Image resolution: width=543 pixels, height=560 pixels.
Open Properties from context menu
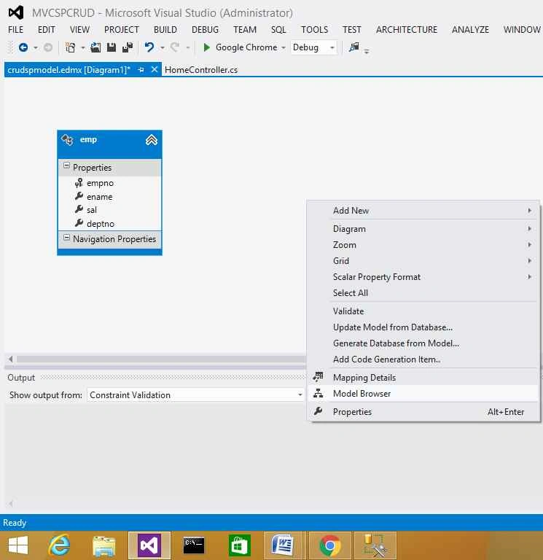point(423,412)
